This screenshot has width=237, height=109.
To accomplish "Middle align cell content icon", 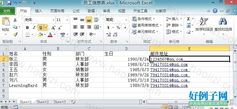I will 82,20.
